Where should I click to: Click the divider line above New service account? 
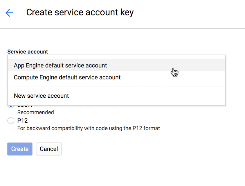(x=116, y=86)
